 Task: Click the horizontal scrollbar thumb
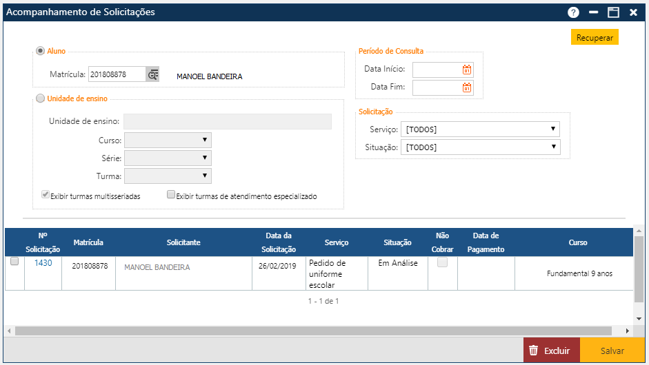point(313,331)
